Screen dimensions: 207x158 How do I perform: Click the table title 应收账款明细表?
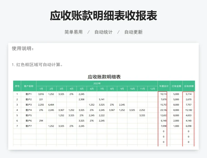click(x=104, y=77)
